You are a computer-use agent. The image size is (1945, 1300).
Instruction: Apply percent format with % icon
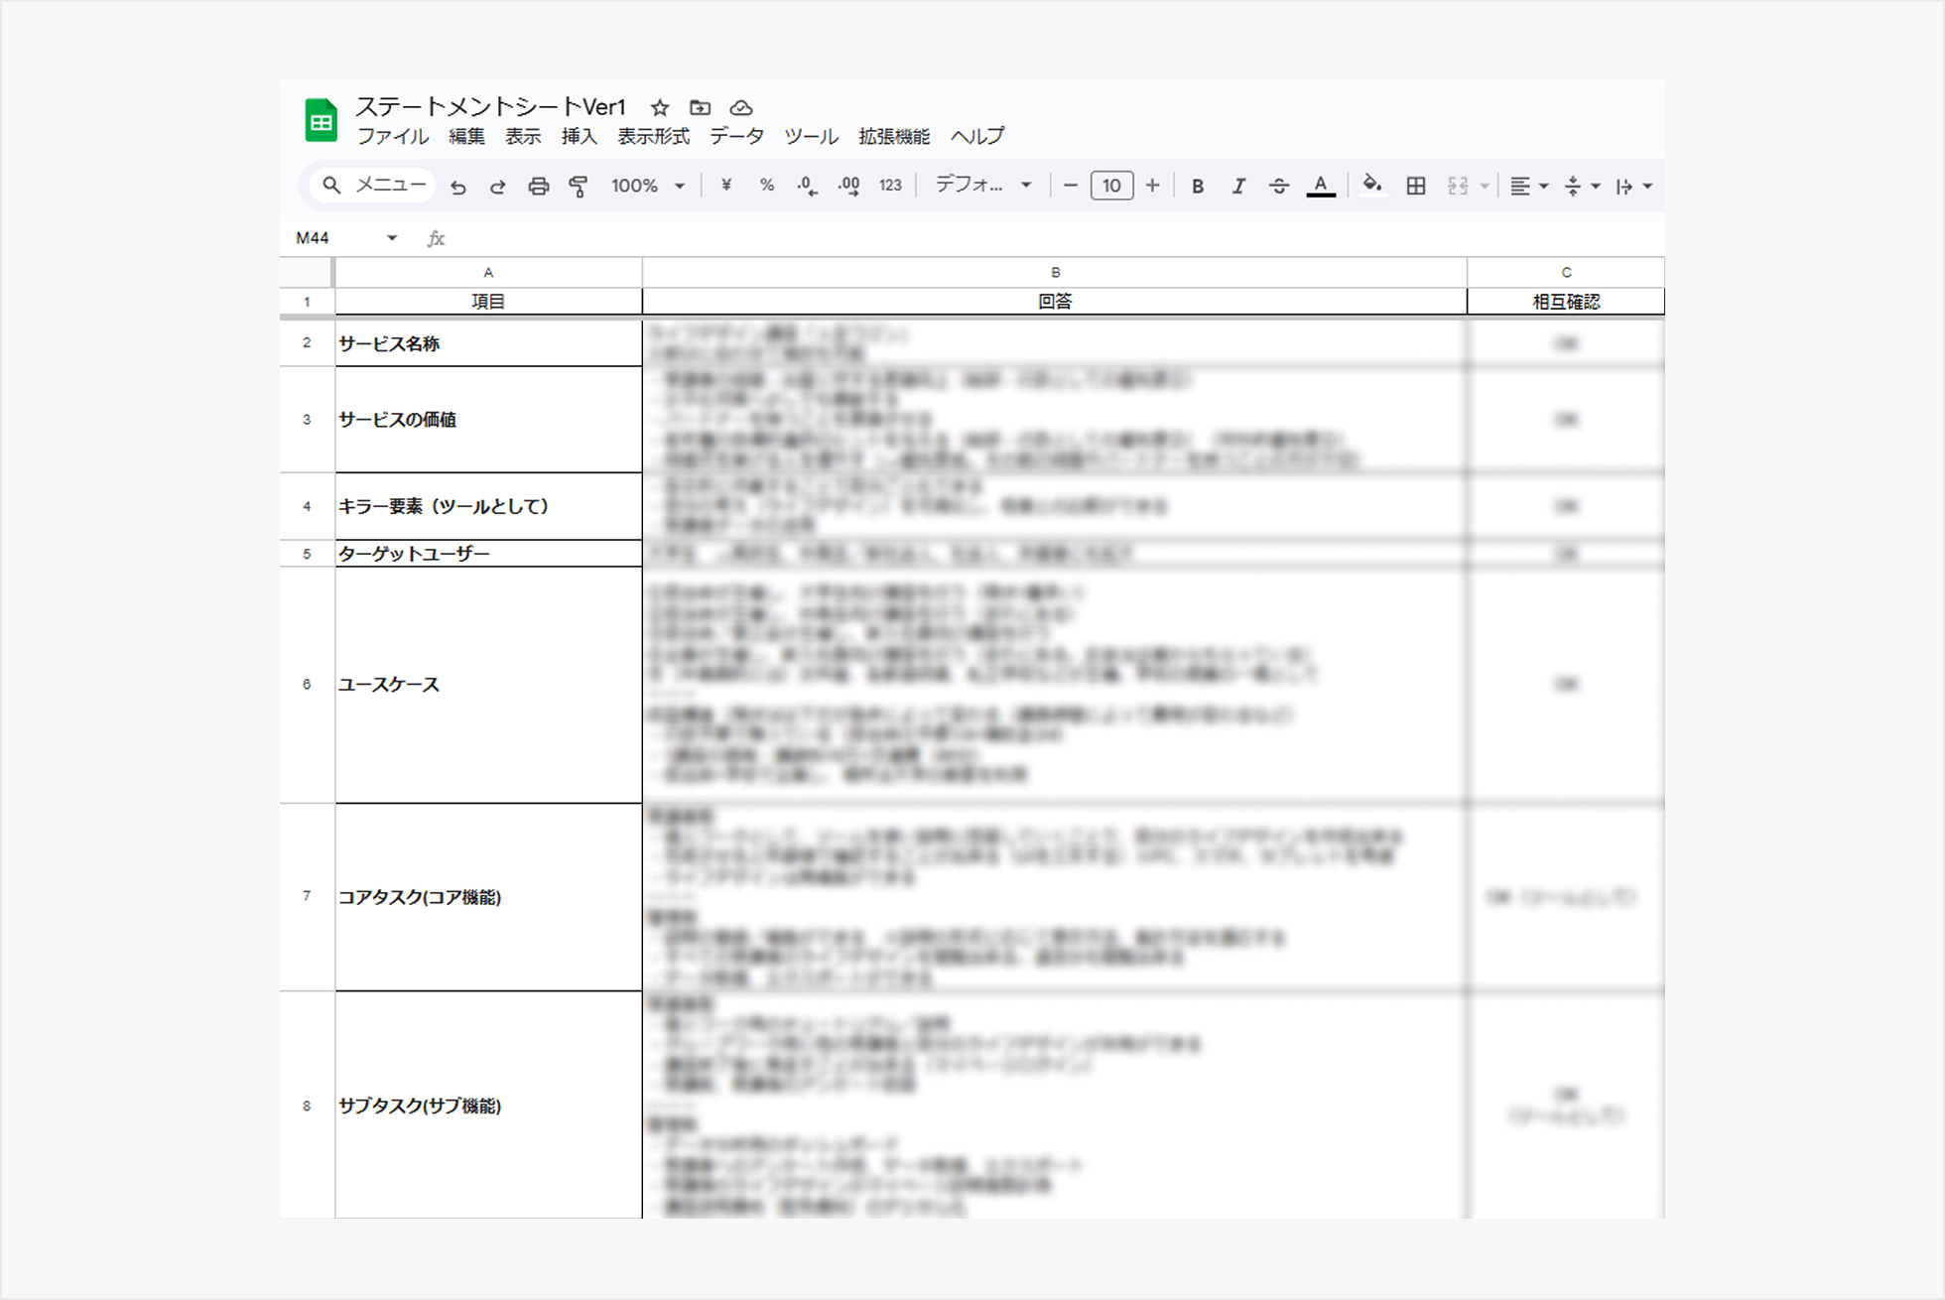tap(766, 186)
